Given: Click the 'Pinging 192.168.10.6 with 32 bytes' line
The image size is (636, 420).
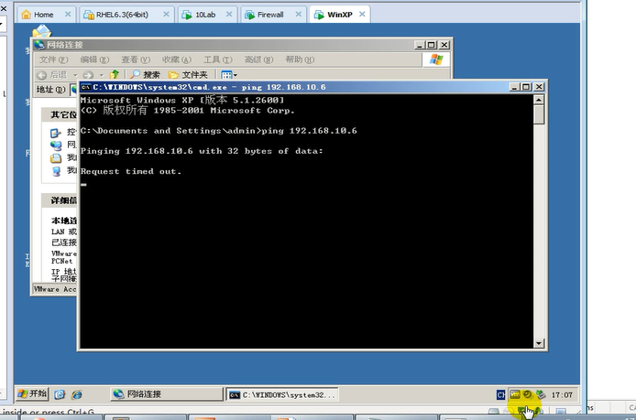Looking at the screenshot, I should click(202, 152).
